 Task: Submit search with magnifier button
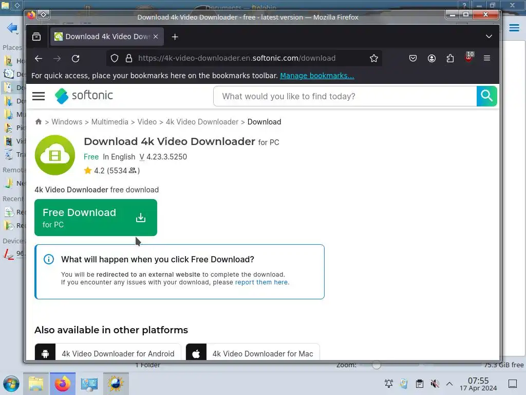tap(487, 96)
